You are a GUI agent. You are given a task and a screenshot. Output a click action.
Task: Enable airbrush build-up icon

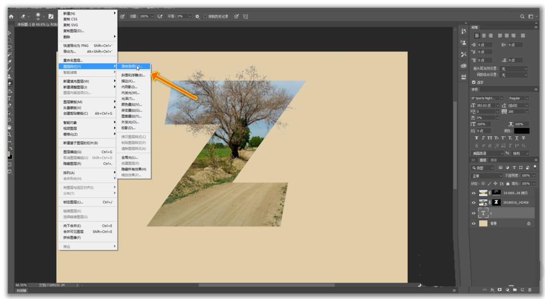(160, 16)
